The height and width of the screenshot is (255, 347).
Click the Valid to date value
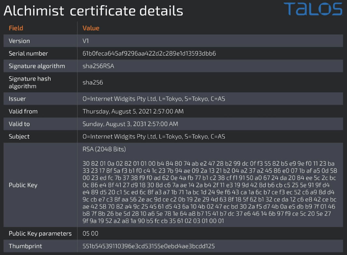tap(130, 124)
